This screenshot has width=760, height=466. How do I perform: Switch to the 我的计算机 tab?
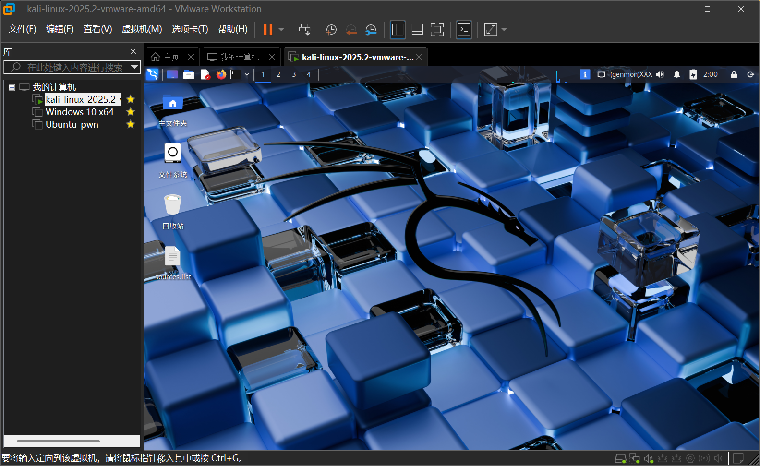pyautogui.click(x=234, y=57)
